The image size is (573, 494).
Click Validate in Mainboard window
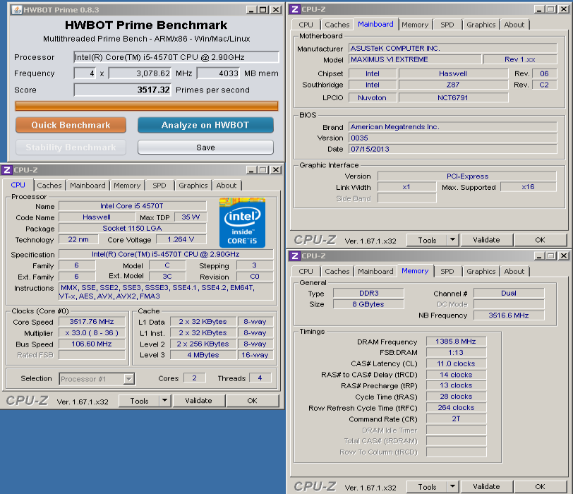[x=486, y=240]
